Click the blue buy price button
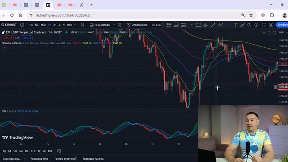Image resolution: width=288 pixels, height=162 pixels. pyautogui.click(x=27, y=38)
